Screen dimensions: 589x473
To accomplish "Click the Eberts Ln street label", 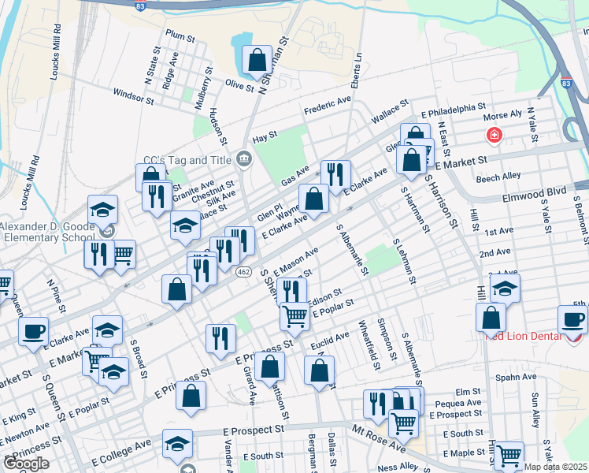I will (357, 71).
